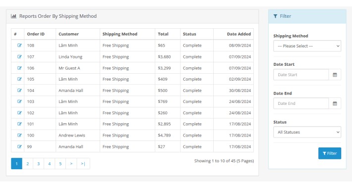
Task: Open edit icon for order 100
Action: click(19, 136)
